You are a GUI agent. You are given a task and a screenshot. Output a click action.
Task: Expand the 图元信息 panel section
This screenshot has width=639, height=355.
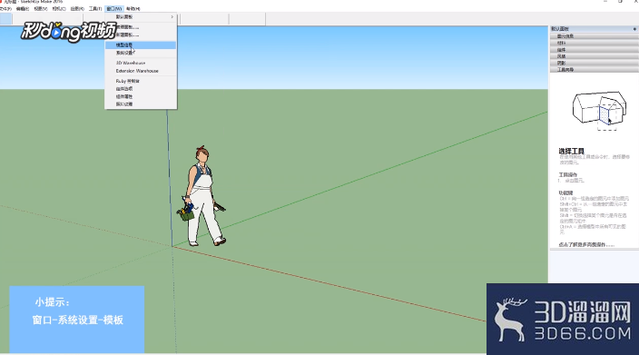[595, 36]
